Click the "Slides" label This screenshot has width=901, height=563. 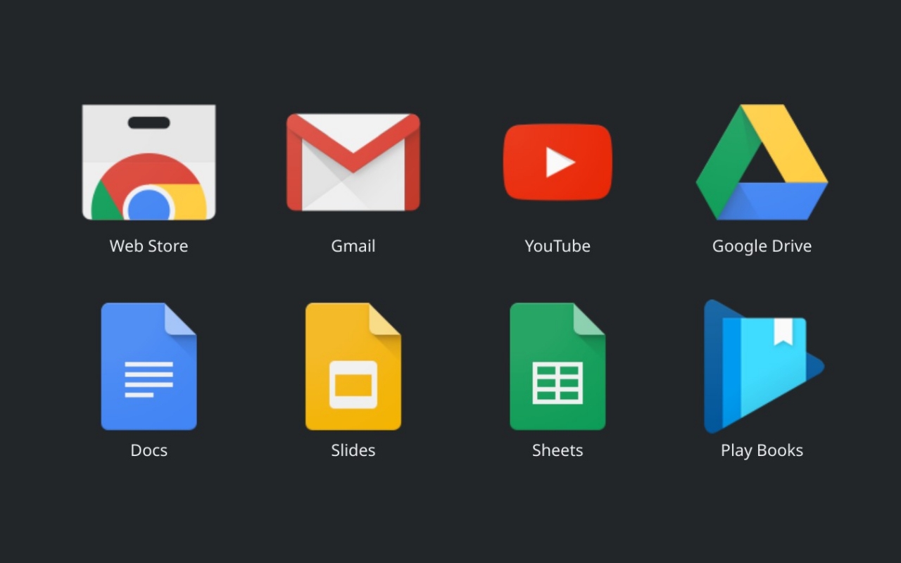click(x=353, y=450)
